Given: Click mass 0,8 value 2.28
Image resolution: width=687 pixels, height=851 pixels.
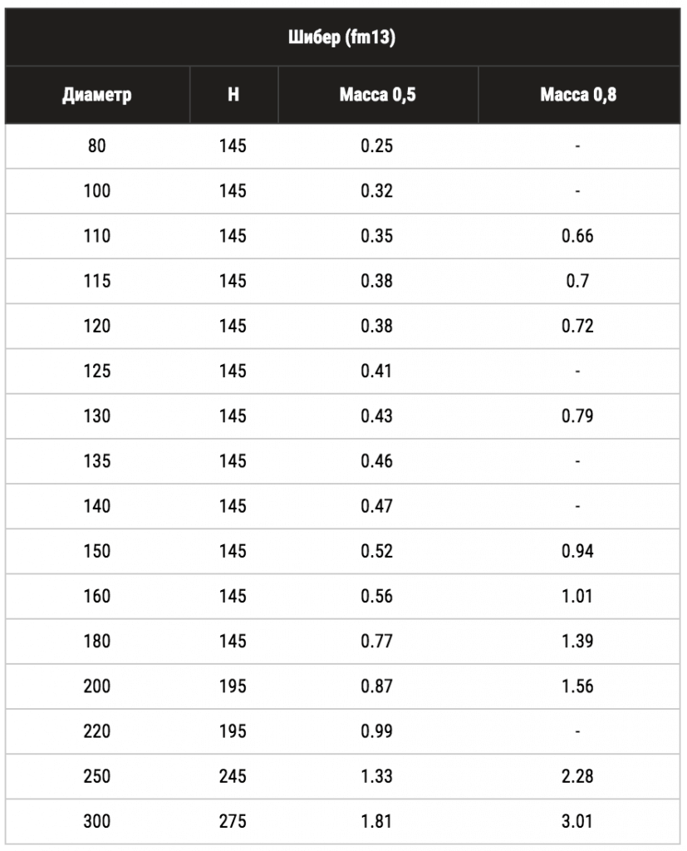Looking at the screenshot, I should point(578,777).
